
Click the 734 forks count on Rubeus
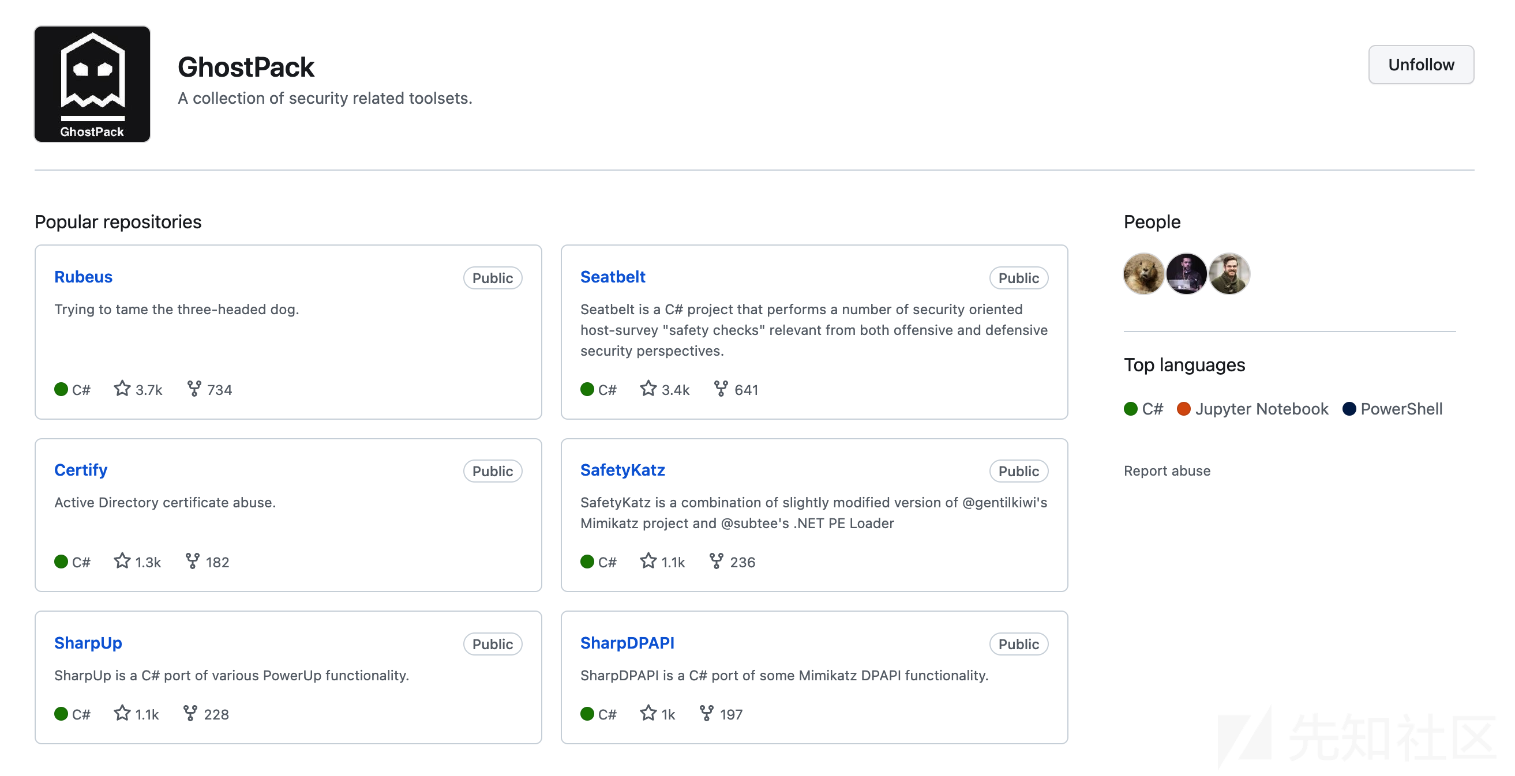click(219, 390)
